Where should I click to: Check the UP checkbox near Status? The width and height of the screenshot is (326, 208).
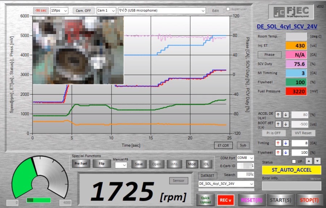(294, 161)
